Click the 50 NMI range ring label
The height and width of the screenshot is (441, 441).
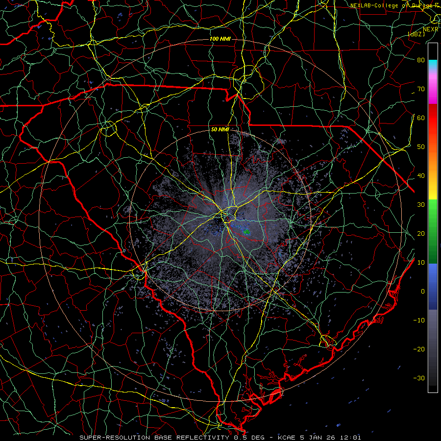click(x=220, y=130)
